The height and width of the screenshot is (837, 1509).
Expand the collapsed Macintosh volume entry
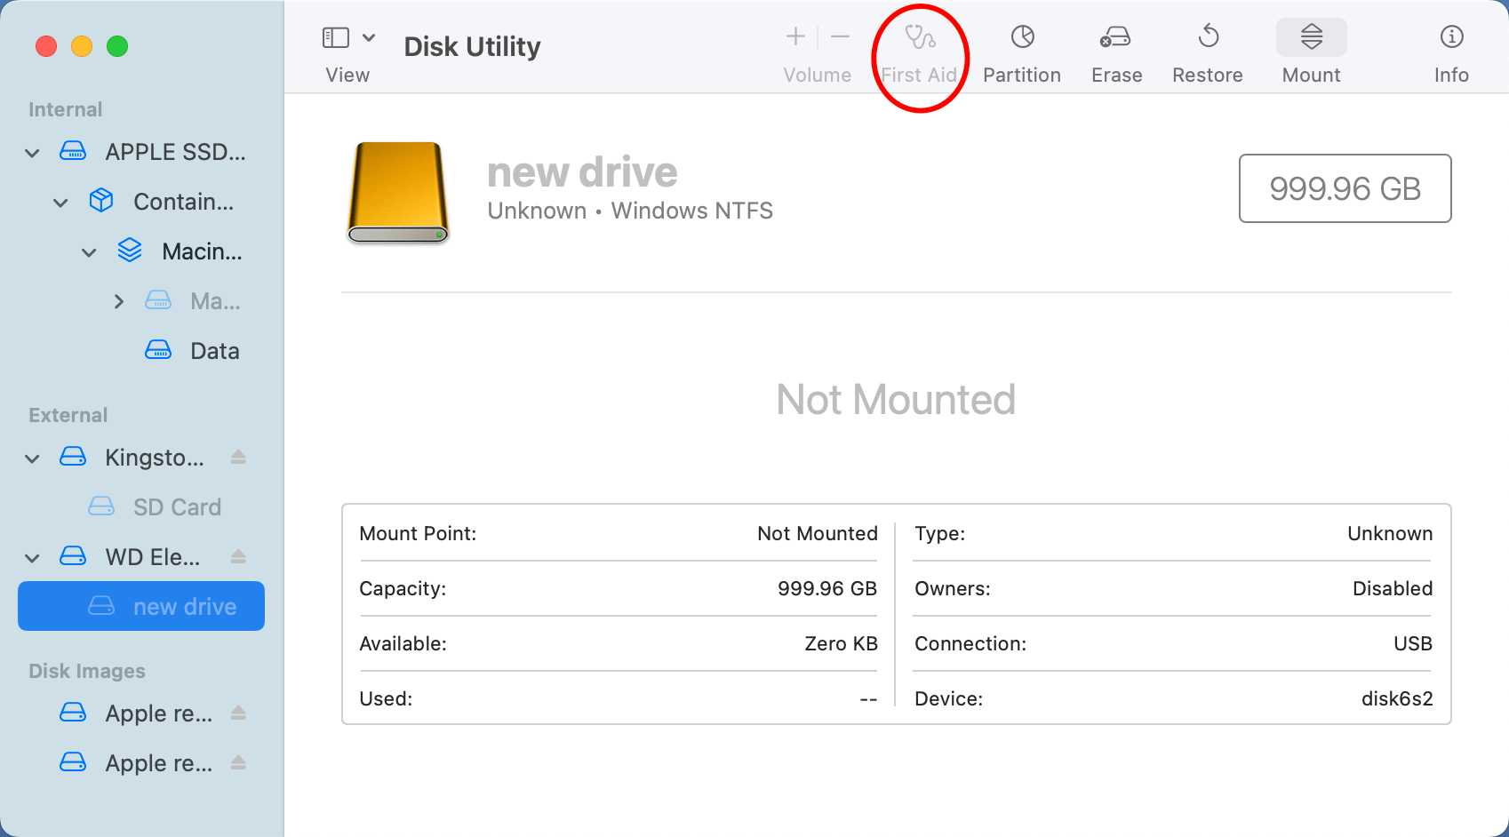(x=119, y=300)
